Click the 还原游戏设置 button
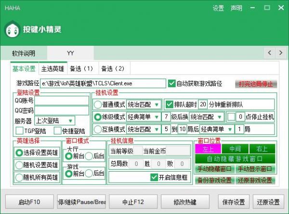 (x=255, y=180)
